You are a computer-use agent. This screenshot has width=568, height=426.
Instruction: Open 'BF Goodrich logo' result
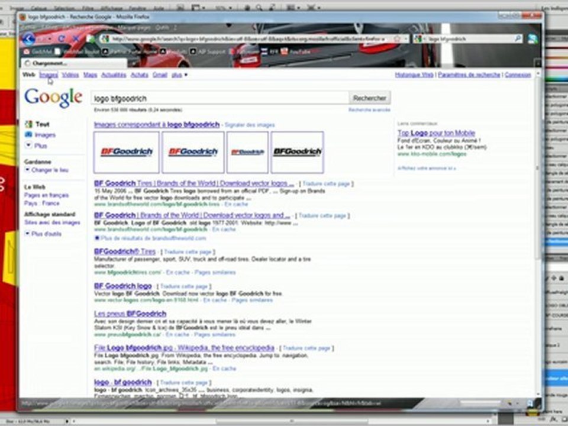[123, 286]
